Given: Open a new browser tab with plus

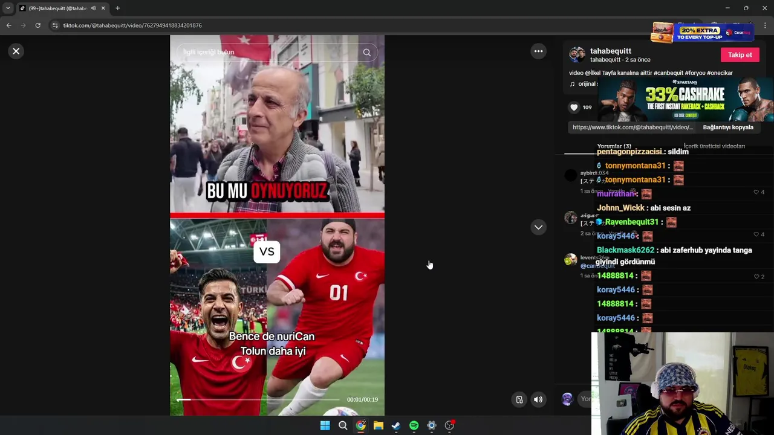Looking at the screenshot, I should click(x=117, y=8).
